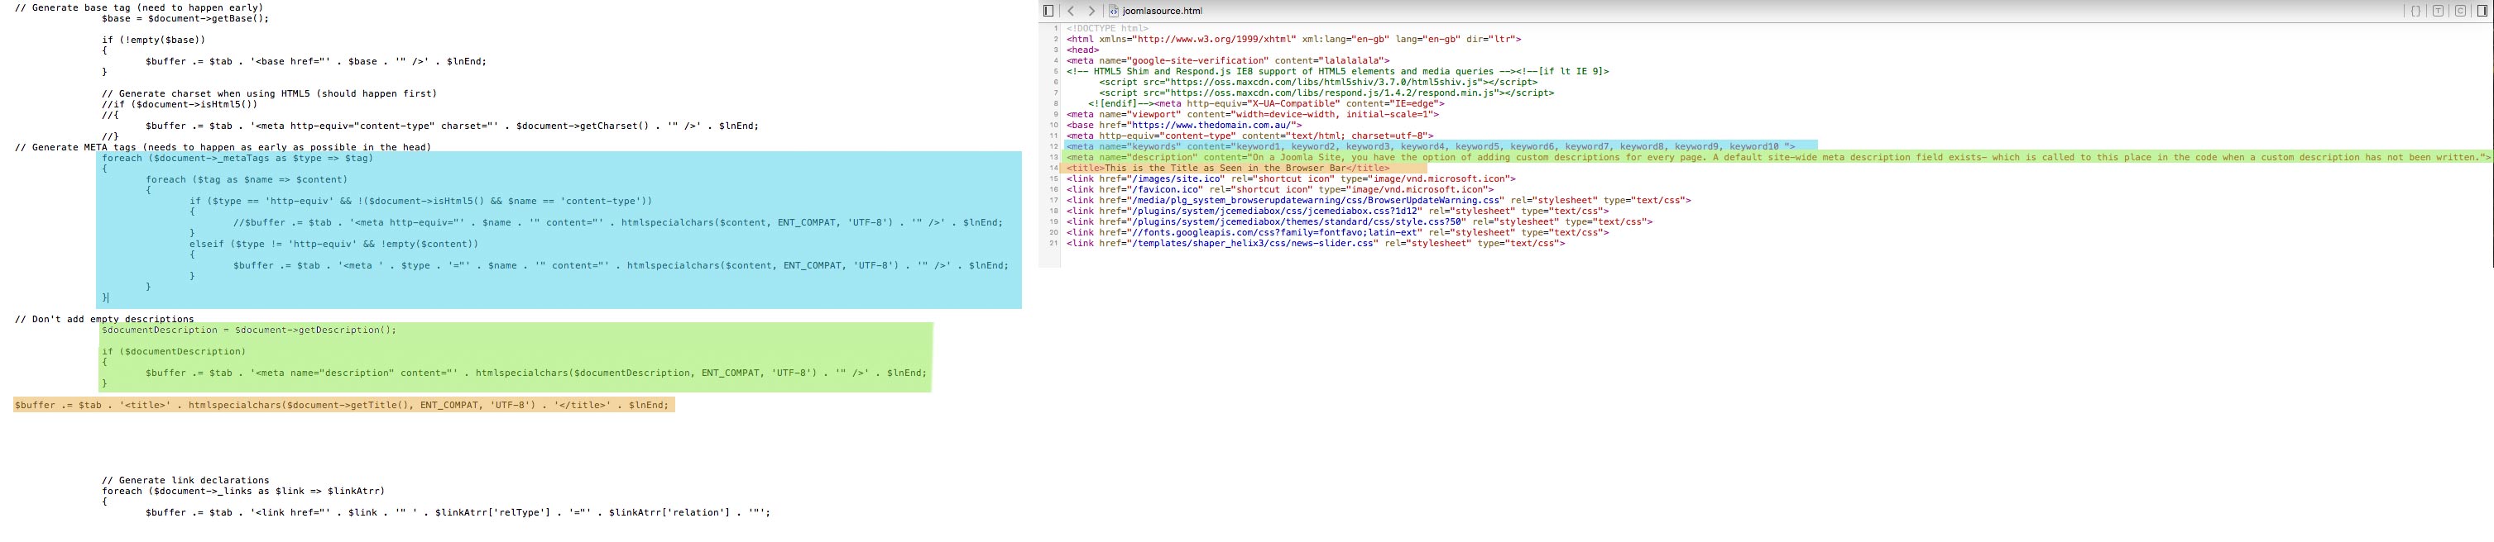Click the 'Generate charset when using HTML5' comment

point(269,93)
